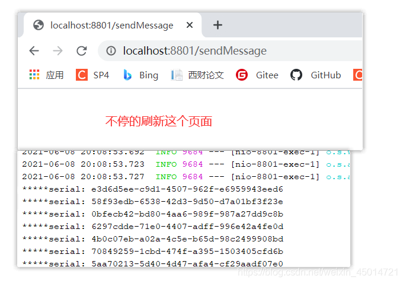
Task: Click the Gitee logo icon
Action: coord(242,75)
